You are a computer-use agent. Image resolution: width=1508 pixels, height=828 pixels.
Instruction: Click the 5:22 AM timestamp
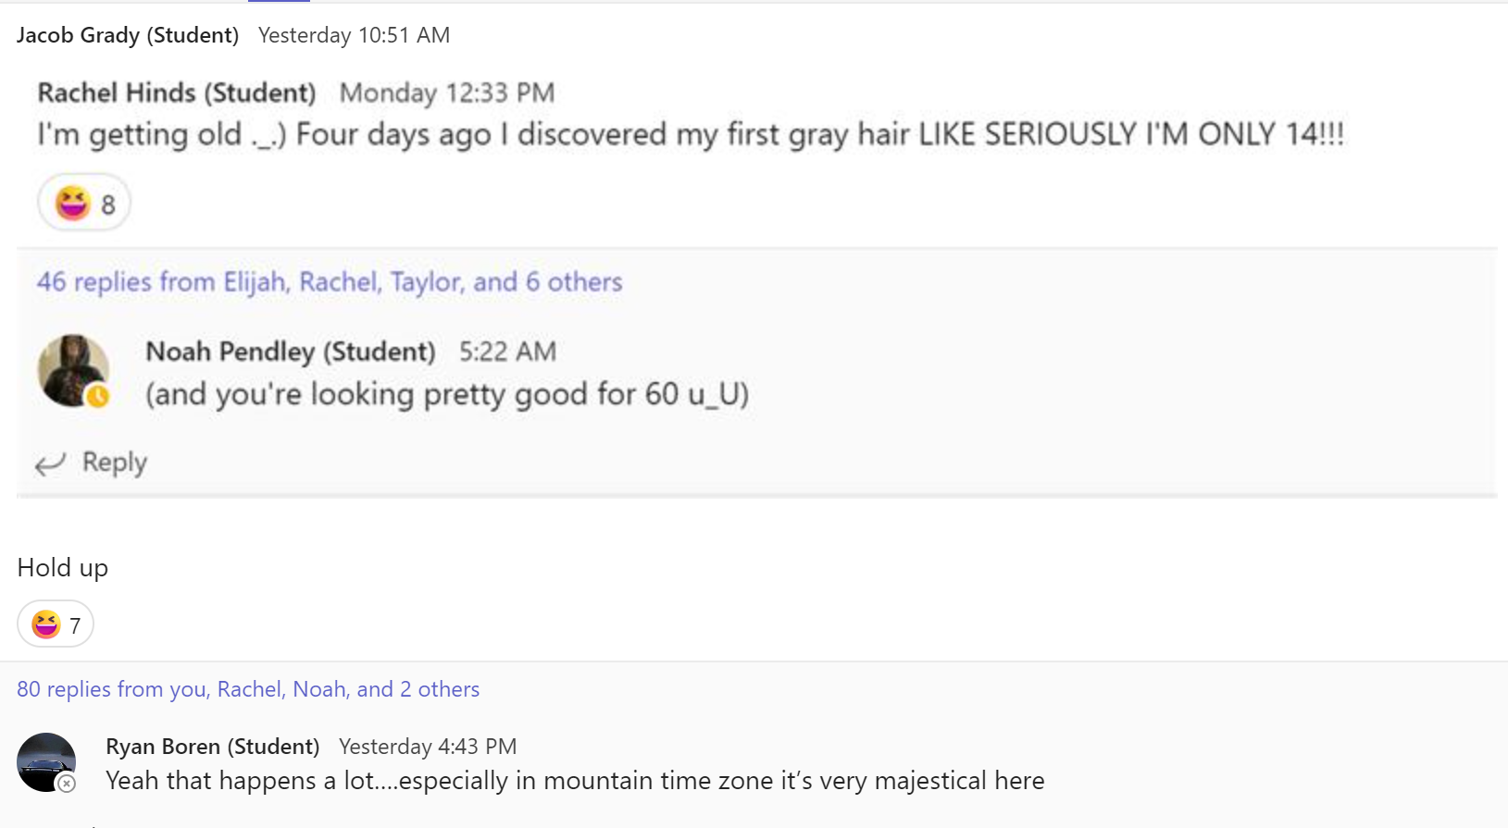(507, 352)
